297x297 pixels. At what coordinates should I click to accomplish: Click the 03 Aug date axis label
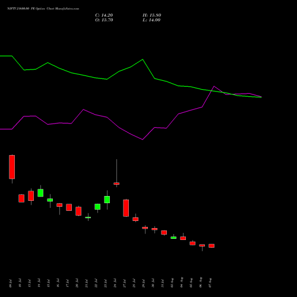tap(172, 283)
